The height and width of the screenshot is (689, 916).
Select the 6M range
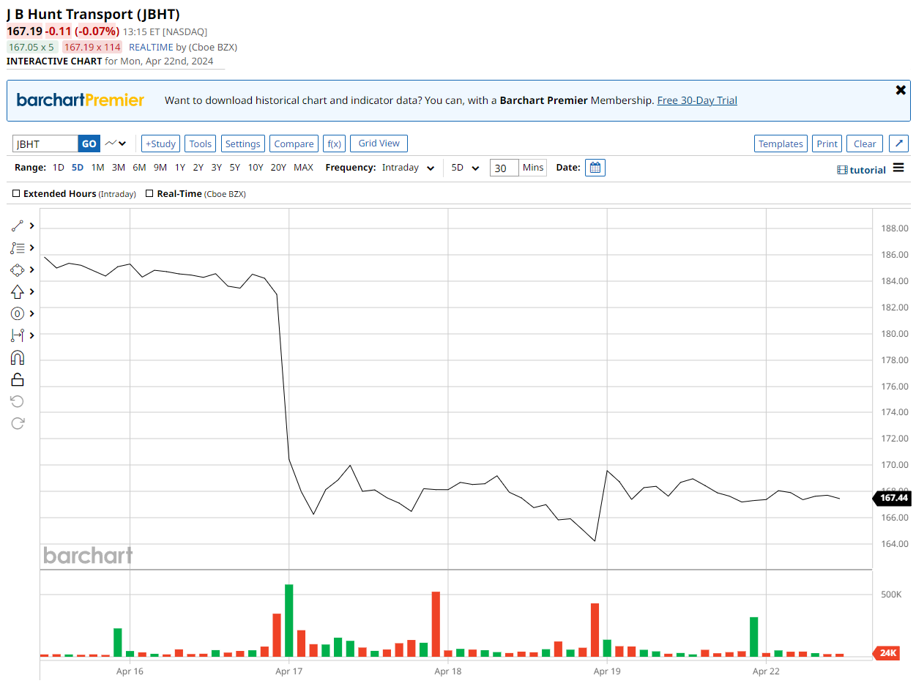(139, 168)
